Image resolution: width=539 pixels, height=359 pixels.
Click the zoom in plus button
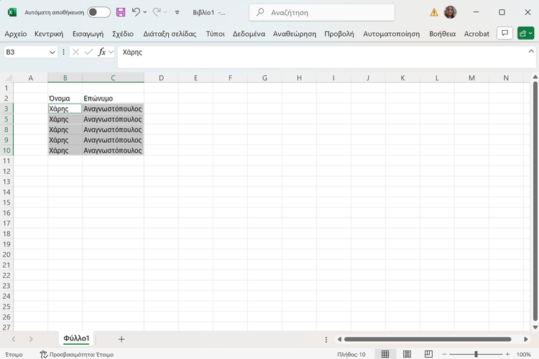click(507, 354)
